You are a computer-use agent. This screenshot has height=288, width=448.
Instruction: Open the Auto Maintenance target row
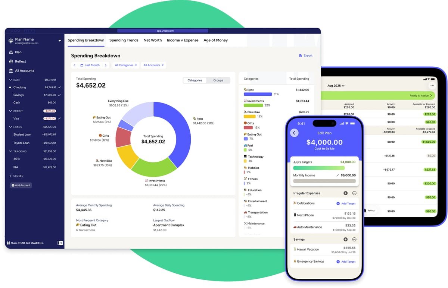tap(324, 227)
